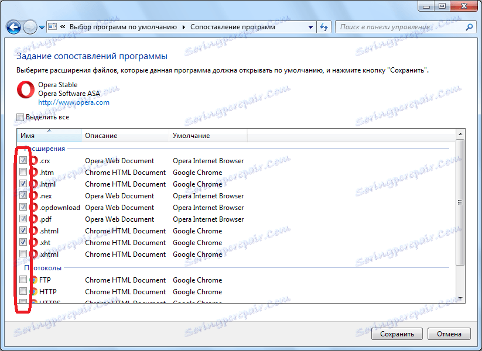482x351 pixels.
Task: Select the .crx extension name
Action: 45,161
